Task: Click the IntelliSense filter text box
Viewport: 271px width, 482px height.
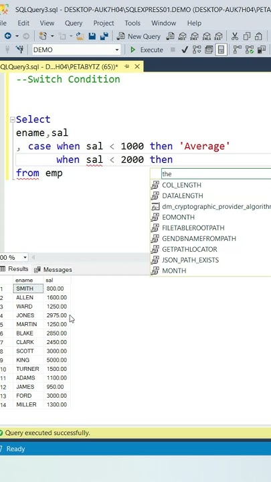Action: coord(216,174)
